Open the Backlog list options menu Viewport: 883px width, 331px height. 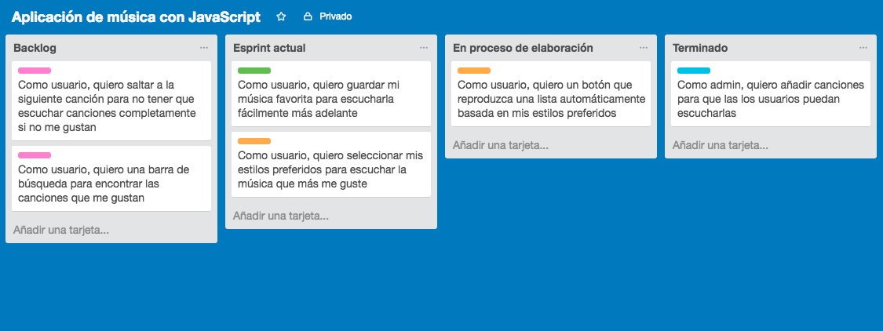204,48
